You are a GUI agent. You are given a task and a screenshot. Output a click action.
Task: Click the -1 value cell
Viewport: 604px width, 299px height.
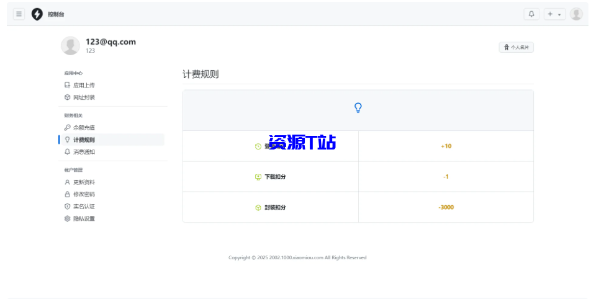(446, 177)
